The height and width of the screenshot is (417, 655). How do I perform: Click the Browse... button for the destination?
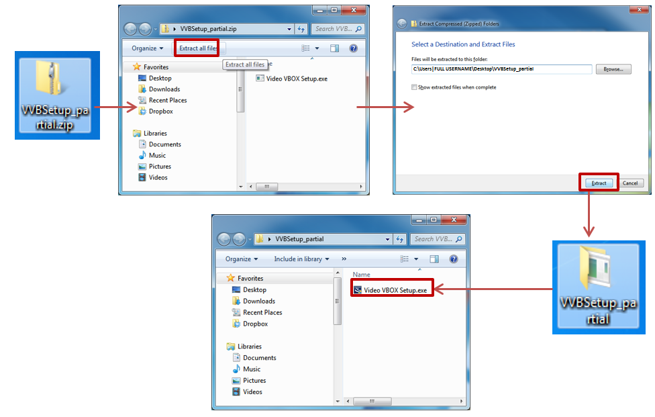click(x=613, y=69)
